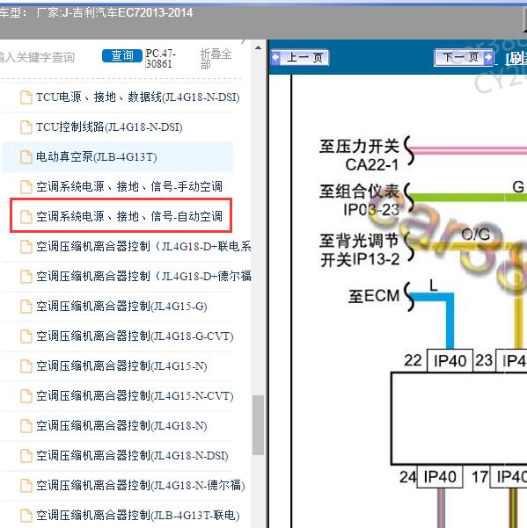
Task: Click the tree list scrollbar thumb
Action: [x=259, y=425]
